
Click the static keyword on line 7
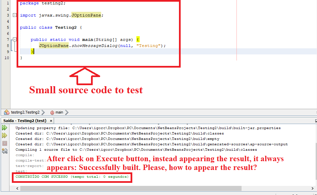point(58,40)
